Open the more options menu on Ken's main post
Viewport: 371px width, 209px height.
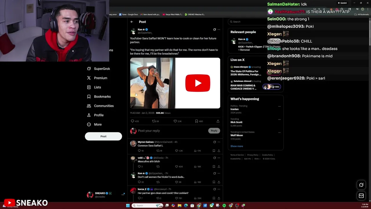(x=219, y=30)
